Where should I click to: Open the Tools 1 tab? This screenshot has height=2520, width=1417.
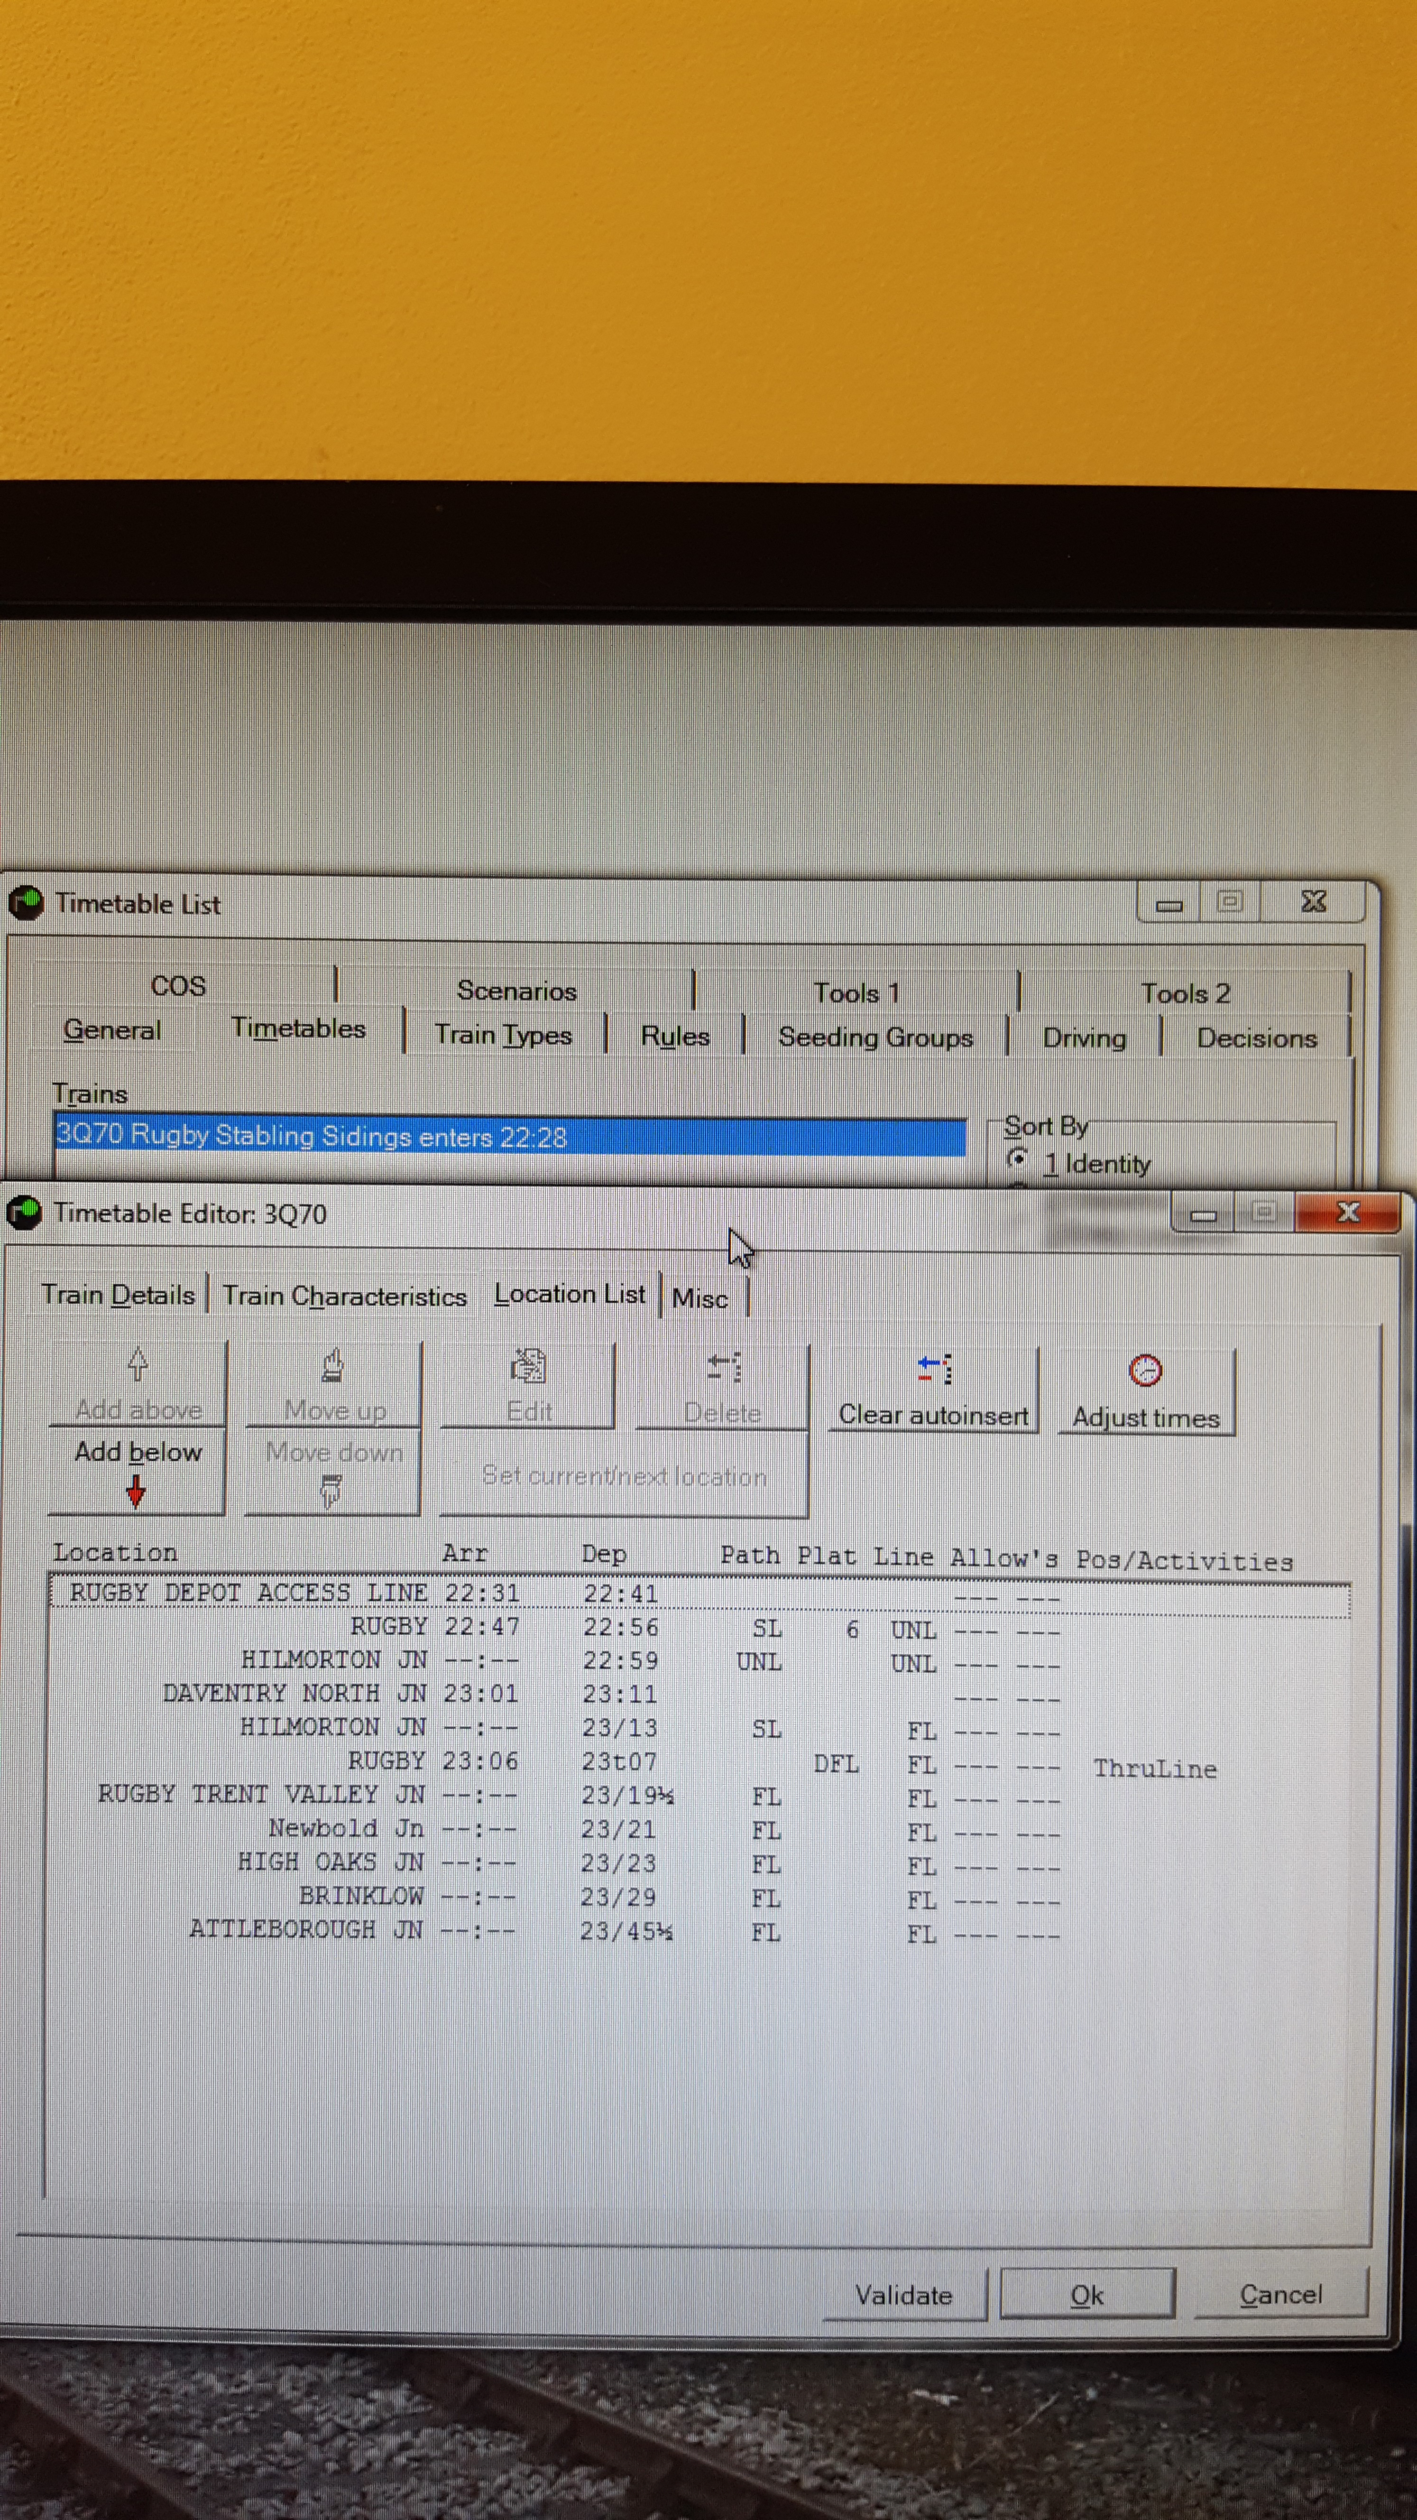[856, 992]
